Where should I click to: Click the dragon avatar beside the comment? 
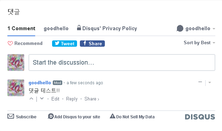[16, 88]
